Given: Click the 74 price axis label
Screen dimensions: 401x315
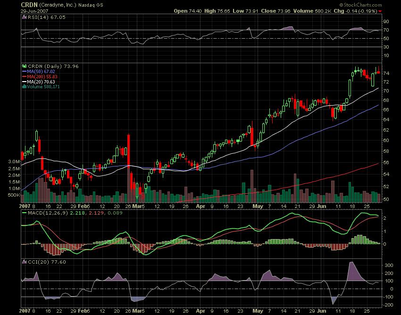Looking at the screenshot, I should click(386, 74).
